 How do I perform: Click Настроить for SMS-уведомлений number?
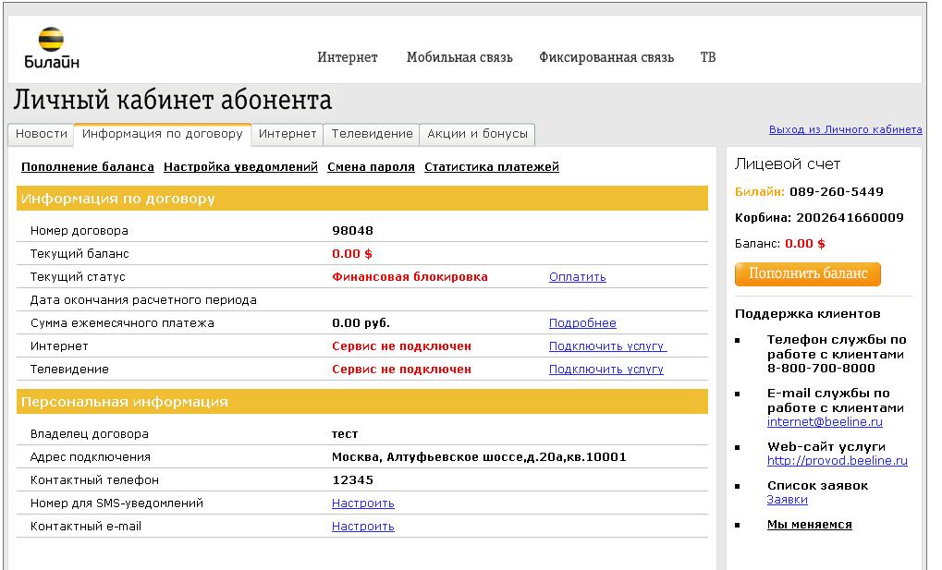pyautogui.click(x=363, y=503)
